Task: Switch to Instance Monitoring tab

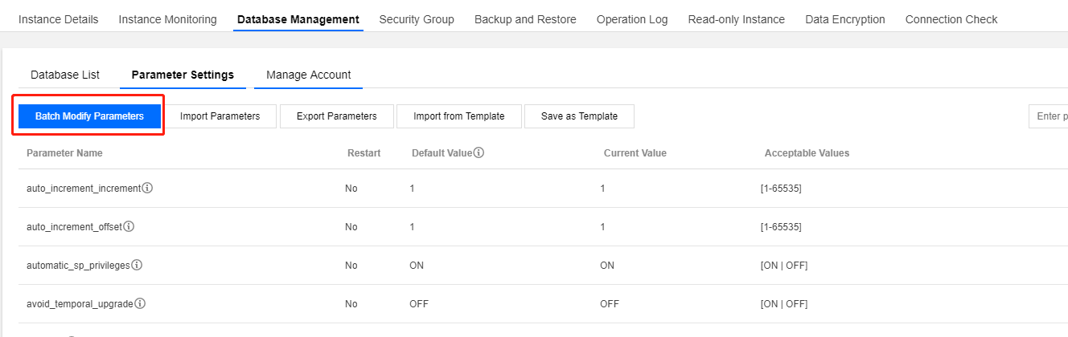Action: tap(167, 19)
